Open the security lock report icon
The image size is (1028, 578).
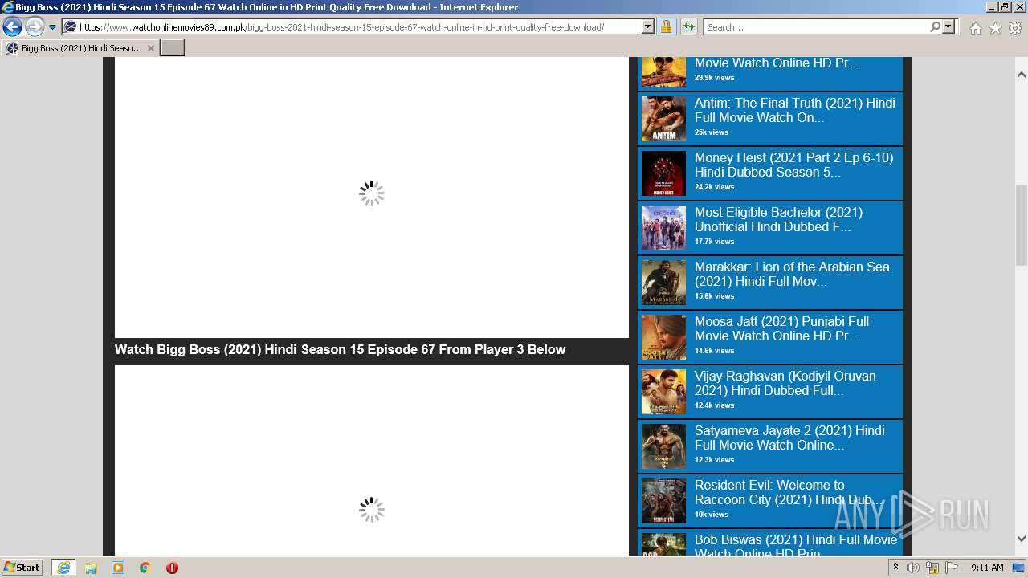(666, 27)
